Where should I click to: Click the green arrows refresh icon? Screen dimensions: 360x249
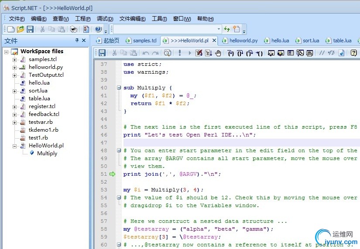tap(227, 29)
